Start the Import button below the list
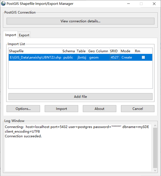 point(61,109)
